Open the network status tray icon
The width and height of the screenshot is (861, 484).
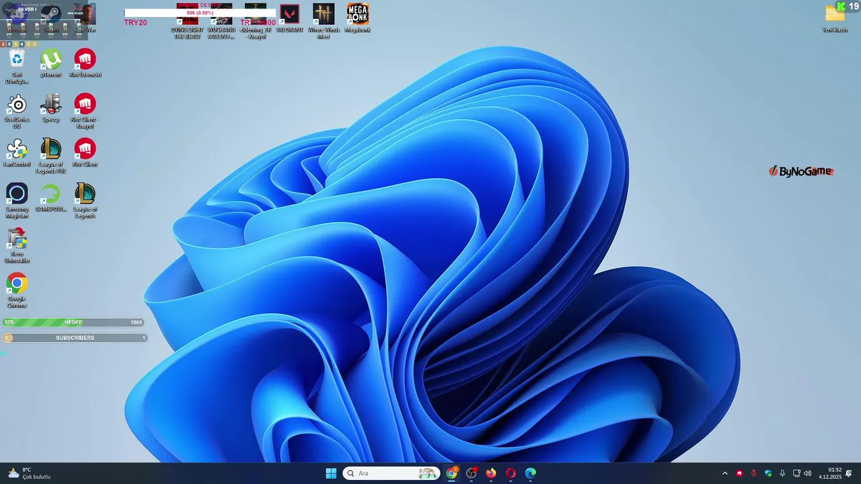tap(796, 473)
